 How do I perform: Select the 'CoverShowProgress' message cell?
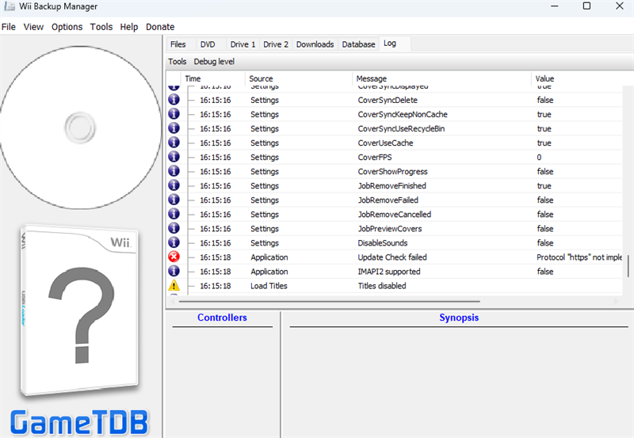tap(392, 172)
